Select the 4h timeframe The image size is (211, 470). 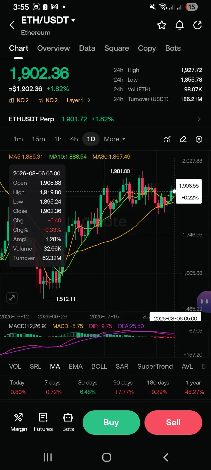74,139
